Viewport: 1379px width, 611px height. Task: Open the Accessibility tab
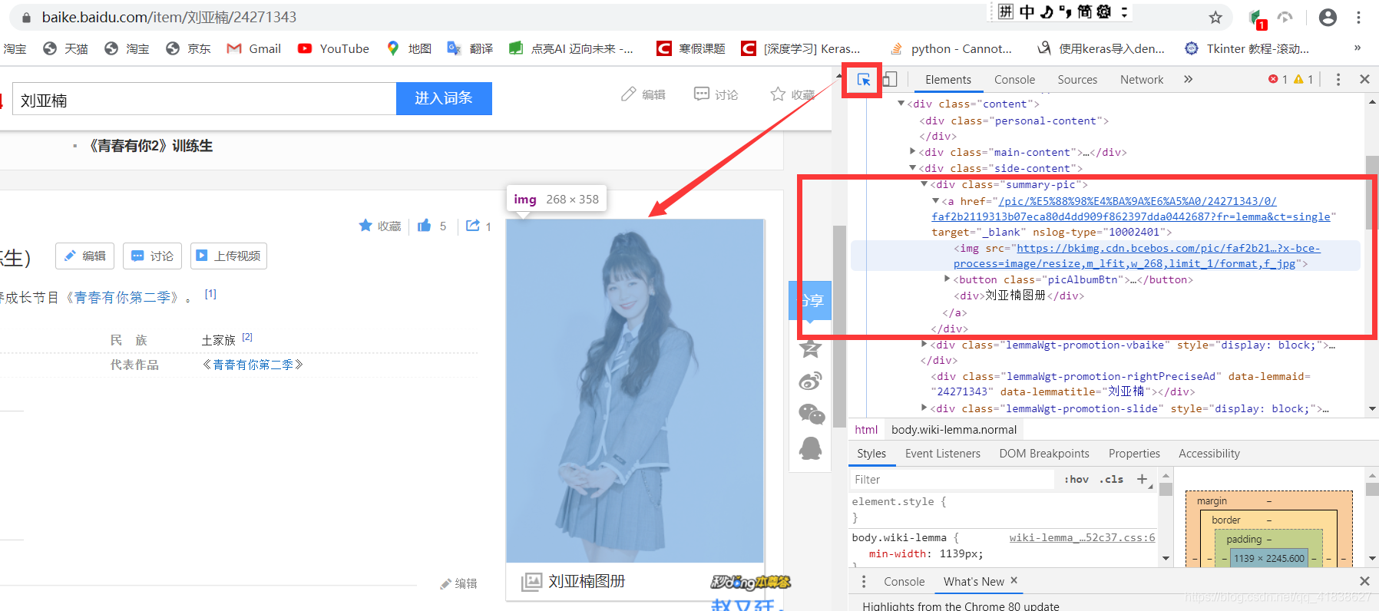1209,454
